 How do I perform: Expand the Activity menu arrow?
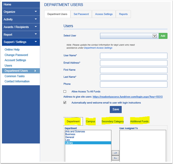click(36, 19)
